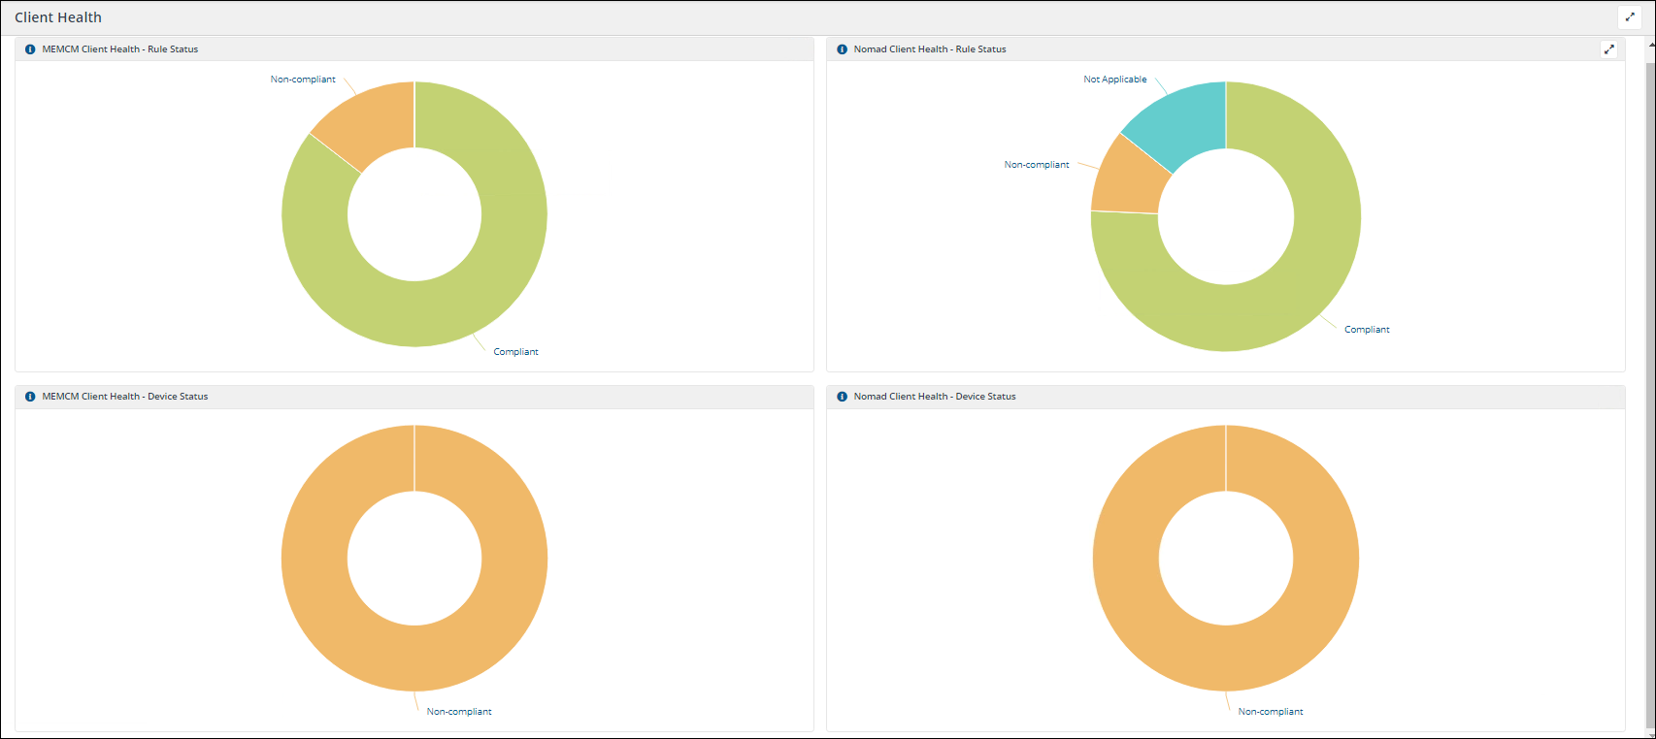Viewport: 1656px width, 739px height.
Task: Click the Compliant label under MEMCM Rule Status chart
Action: (x=515, y=352)
